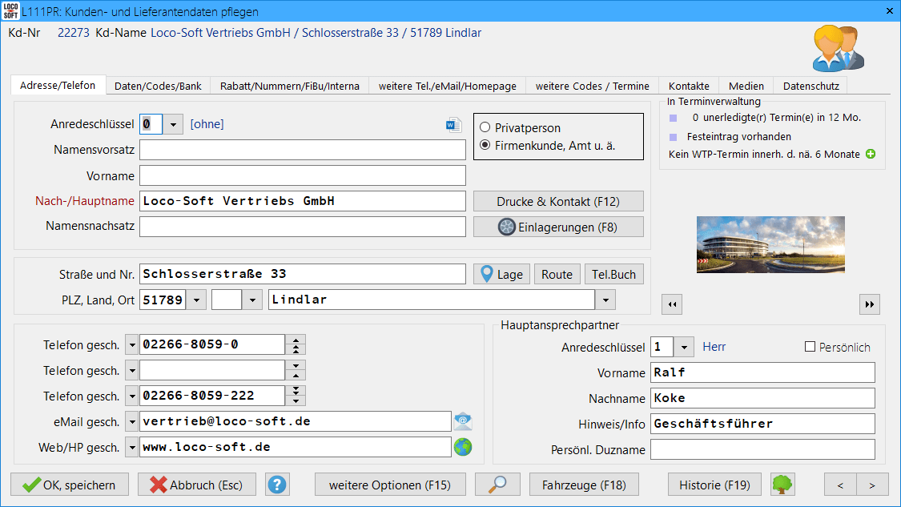
Task: Toggle the Persönlich checkbox
Action: click(810, 347)
